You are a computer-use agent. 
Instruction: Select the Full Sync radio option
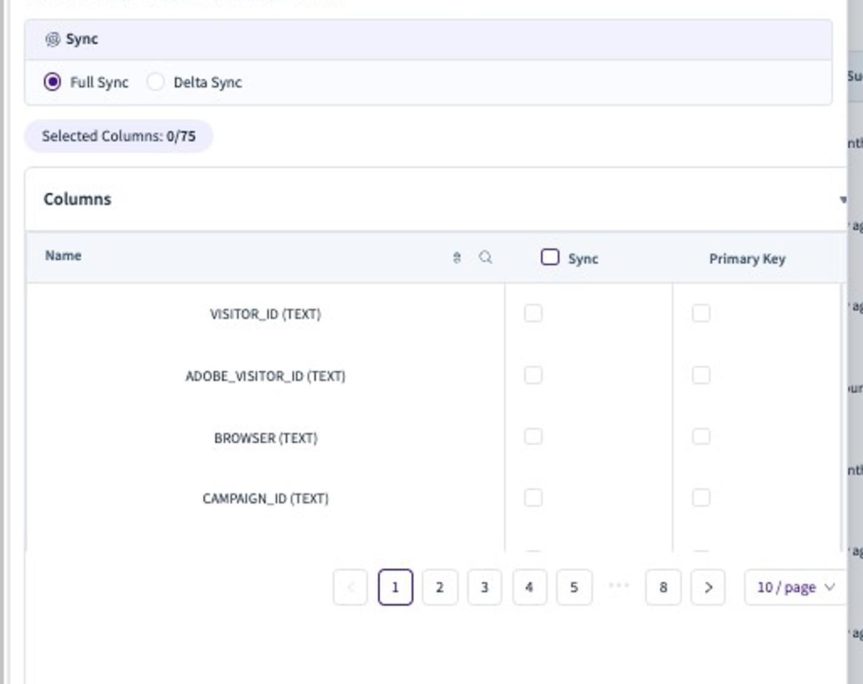tap(52, 82)
